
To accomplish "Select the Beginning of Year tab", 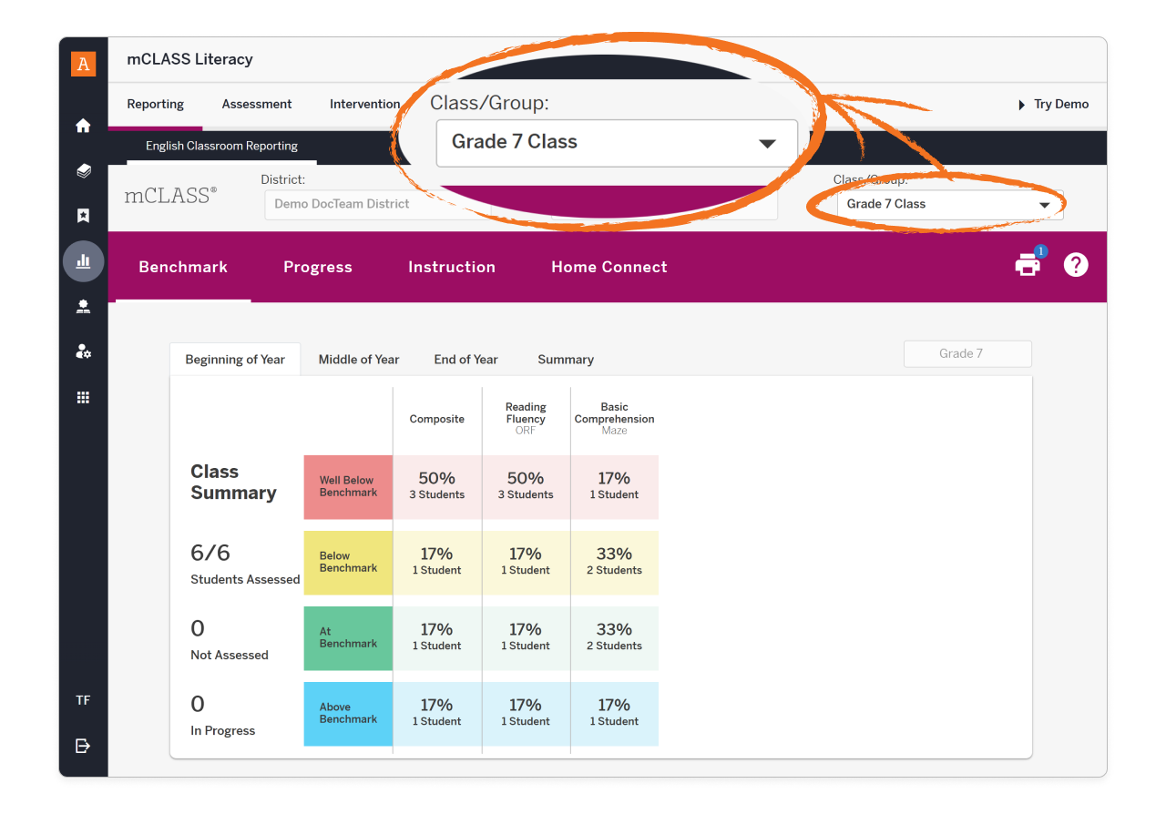I will 235,360.
